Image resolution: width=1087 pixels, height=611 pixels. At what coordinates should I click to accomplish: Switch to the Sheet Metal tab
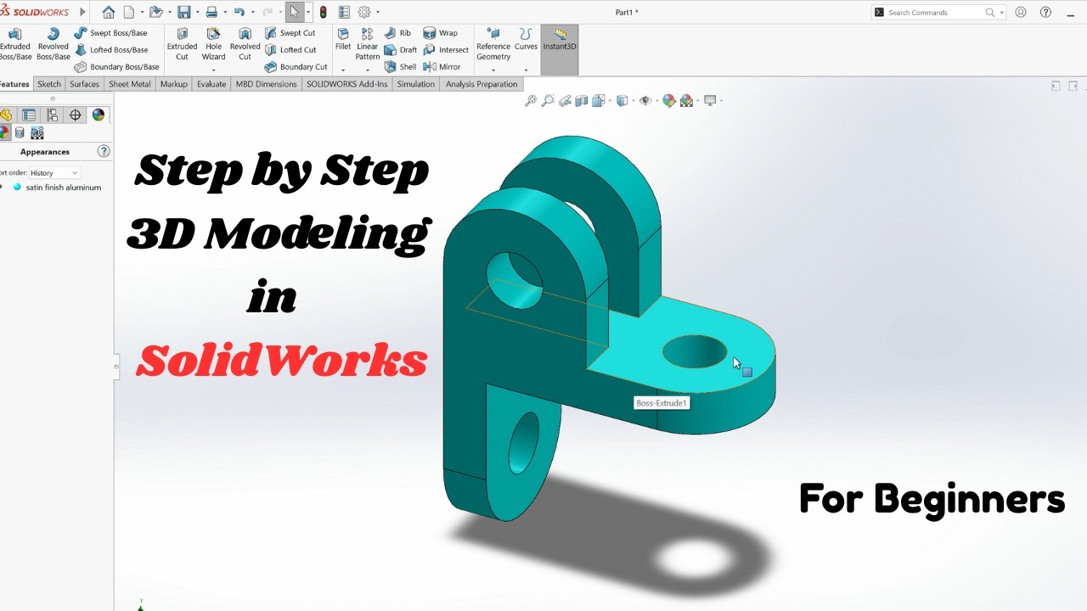point(129,84)
